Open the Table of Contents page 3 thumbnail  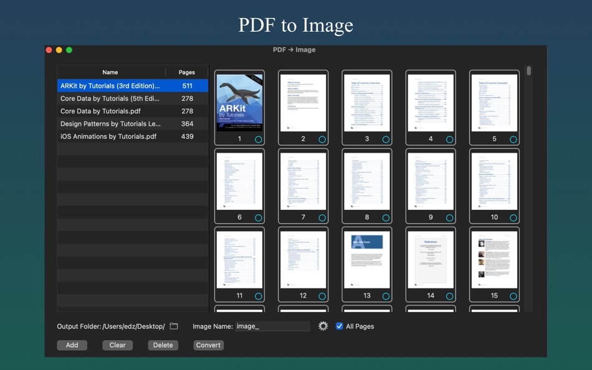[367, 103]
